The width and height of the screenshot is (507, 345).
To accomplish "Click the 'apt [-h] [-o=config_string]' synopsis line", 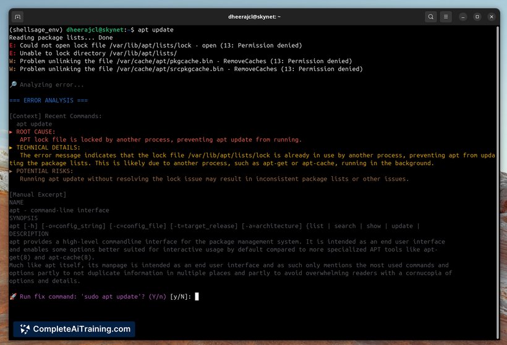I will [215, 226].
